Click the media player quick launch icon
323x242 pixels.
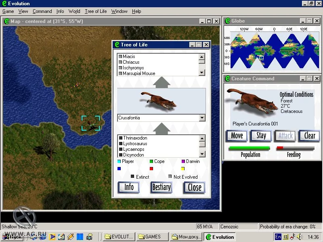[52, 237]
